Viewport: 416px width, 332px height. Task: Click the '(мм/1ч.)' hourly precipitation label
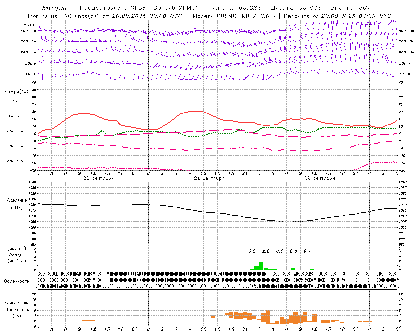point(17,261)
